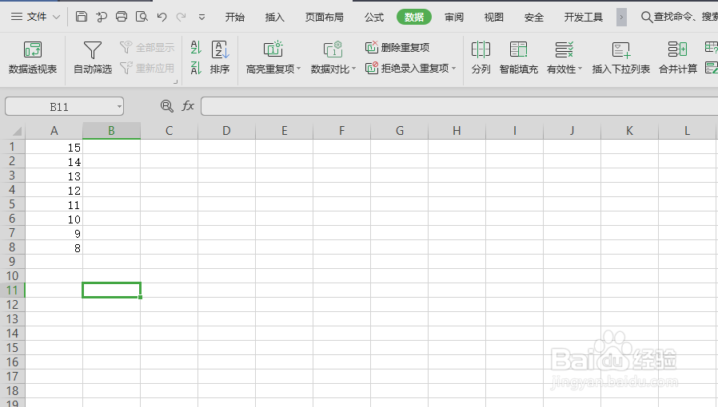
Task: Select row 11 header
Action: [12, 290]
